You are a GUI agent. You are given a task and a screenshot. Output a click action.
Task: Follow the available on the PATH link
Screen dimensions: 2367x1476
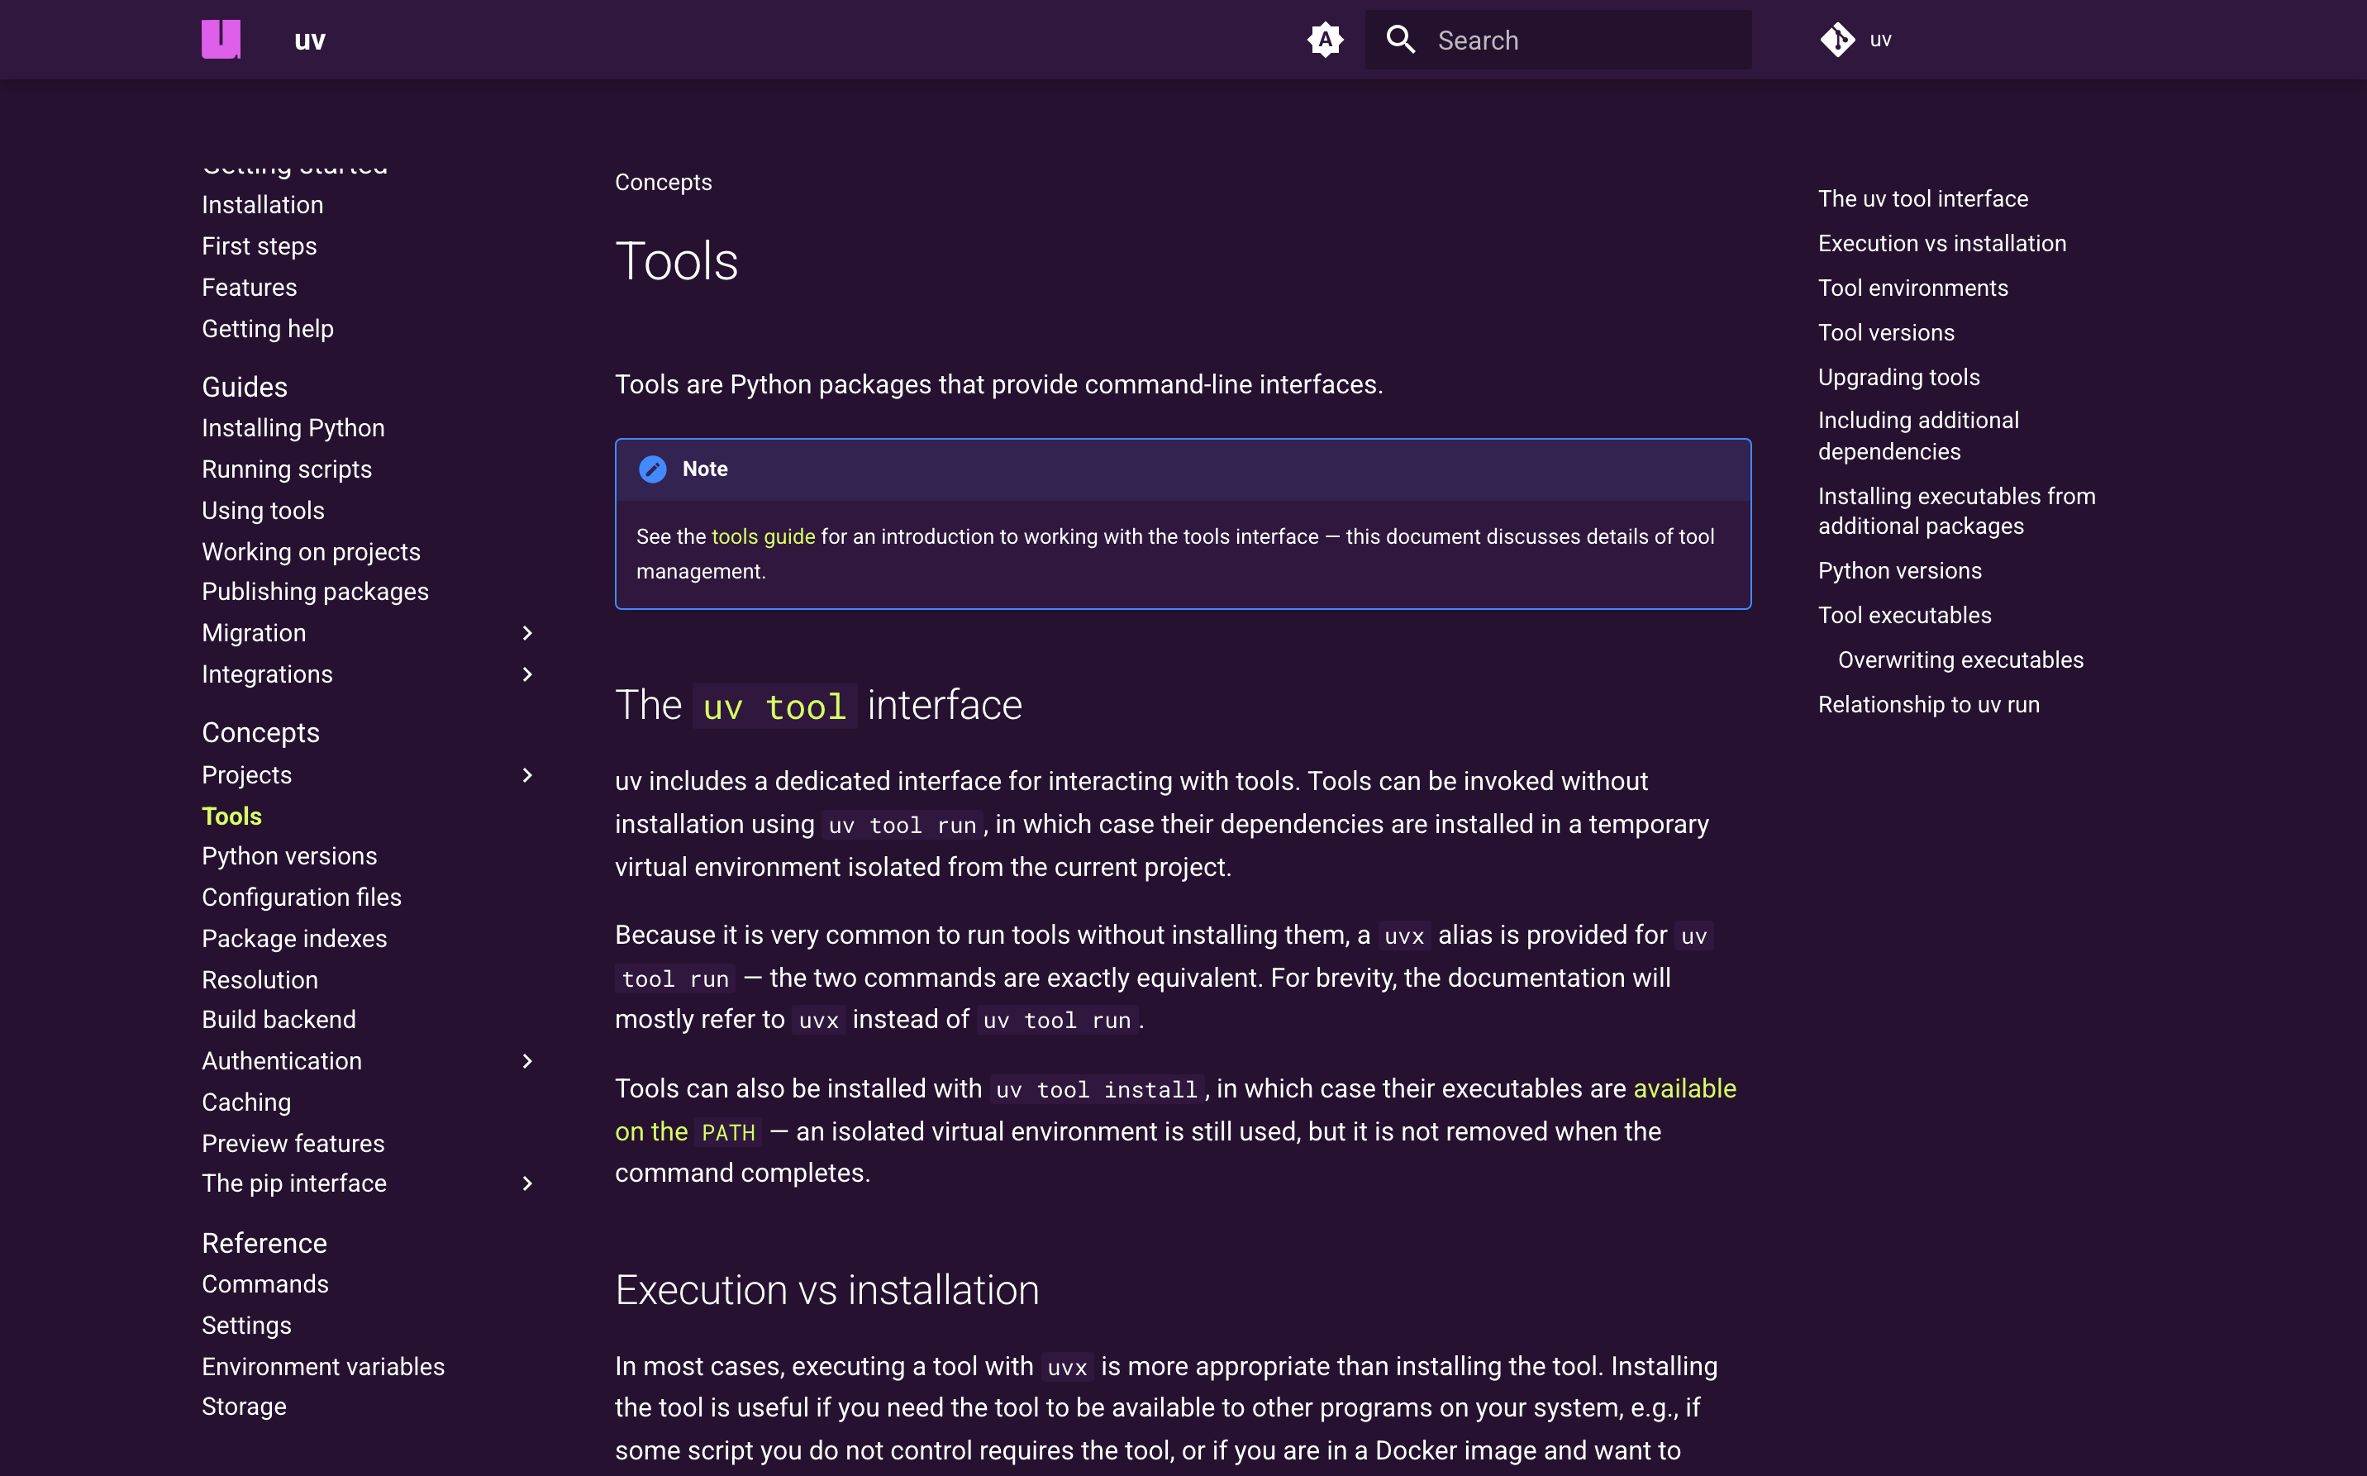[x=1684, y=1088]
